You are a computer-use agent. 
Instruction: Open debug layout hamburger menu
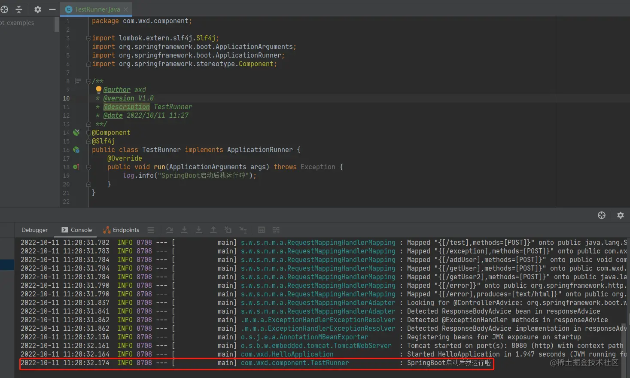(x=151, y=230)
